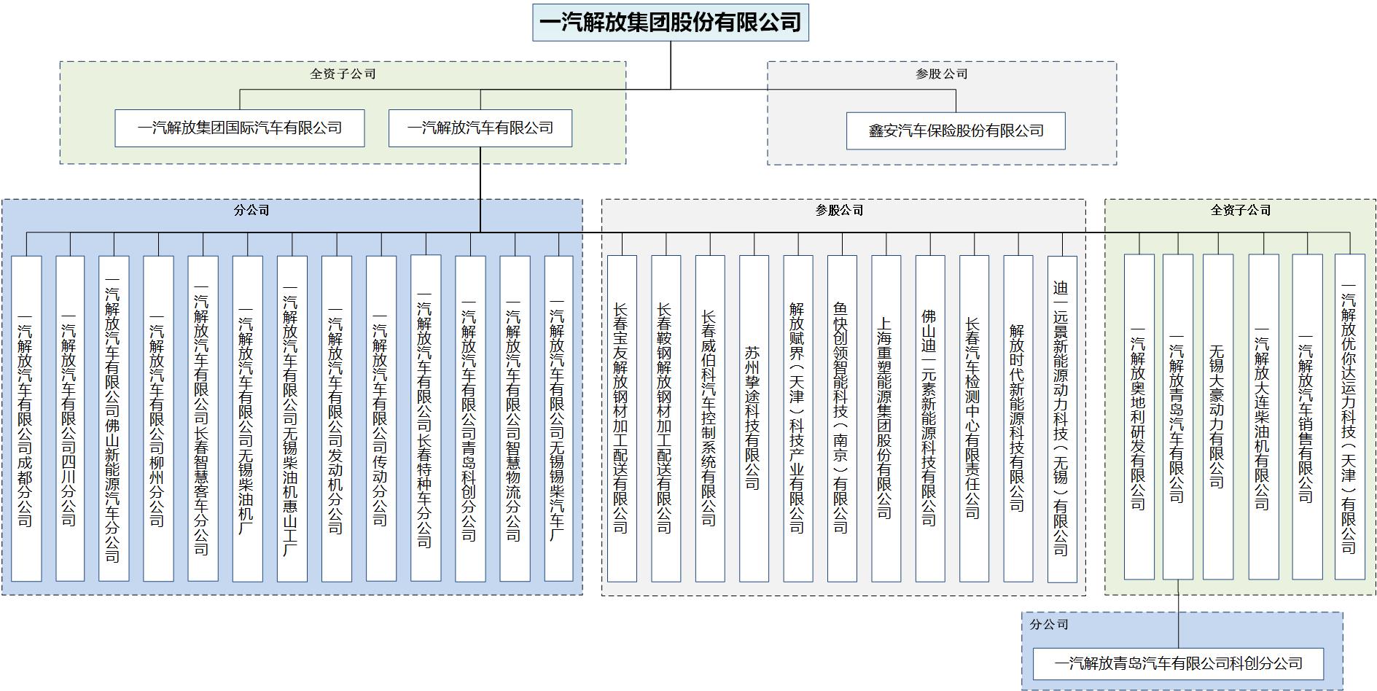Click 长春威伯科汽车控制系统有限公司 box

[710, 418]
